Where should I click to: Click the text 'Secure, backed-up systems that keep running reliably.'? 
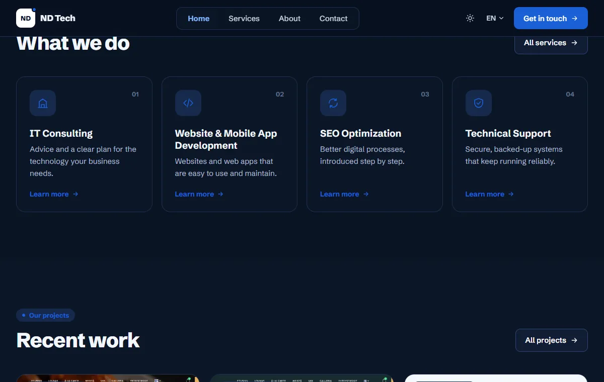pyautogui.click(x=514, y=155)
